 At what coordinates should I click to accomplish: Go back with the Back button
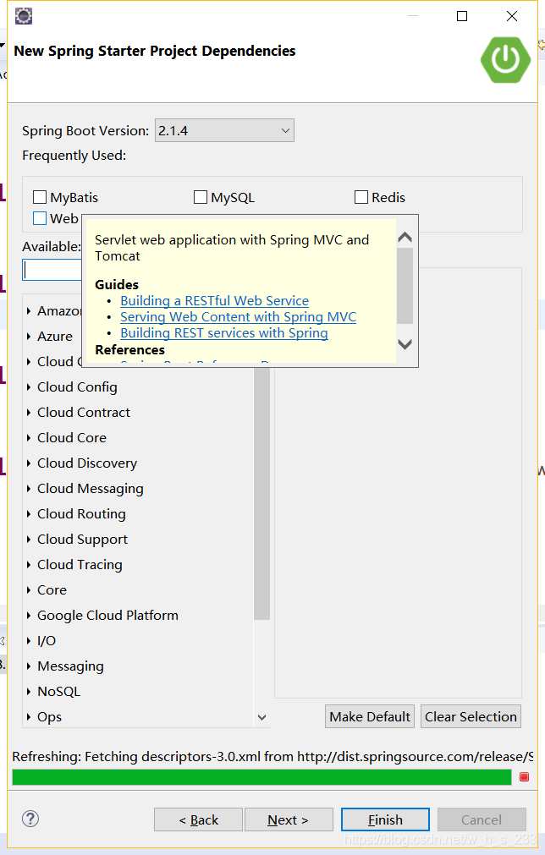tap(199, 819)
